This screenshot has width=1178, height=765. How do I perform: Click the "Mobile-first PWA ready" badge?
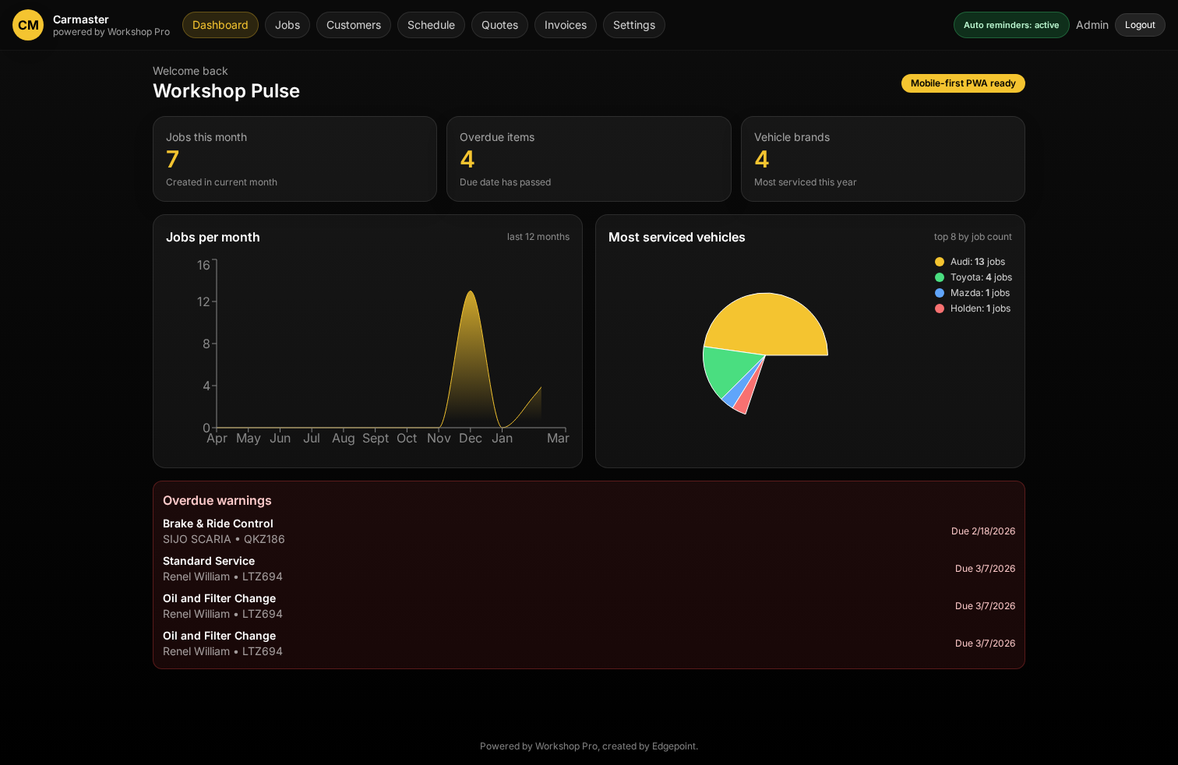coord(963,83)
